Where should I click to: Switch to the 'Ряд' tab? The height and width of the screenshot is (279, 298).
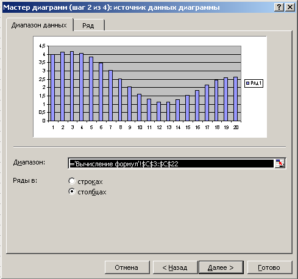89,26
